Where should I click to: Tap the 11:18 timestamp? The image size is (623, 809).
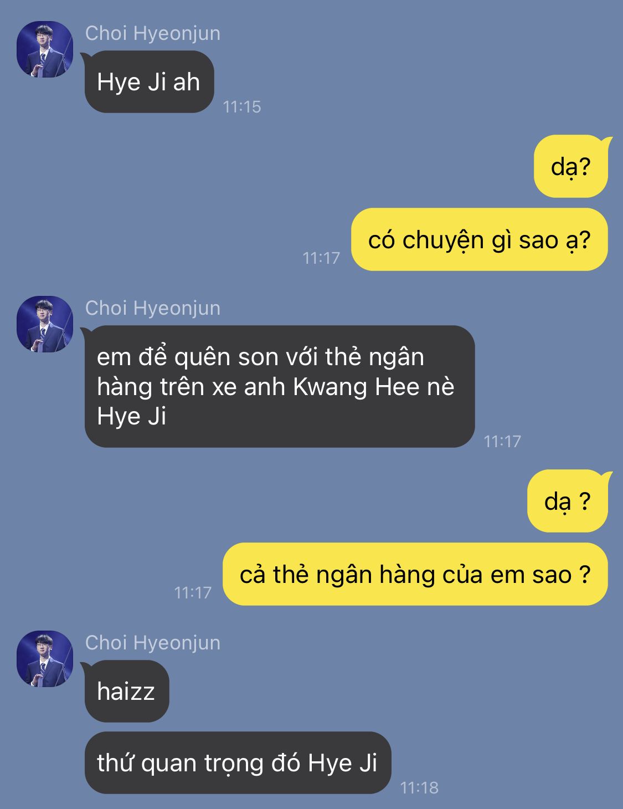[x=419, y=787]
